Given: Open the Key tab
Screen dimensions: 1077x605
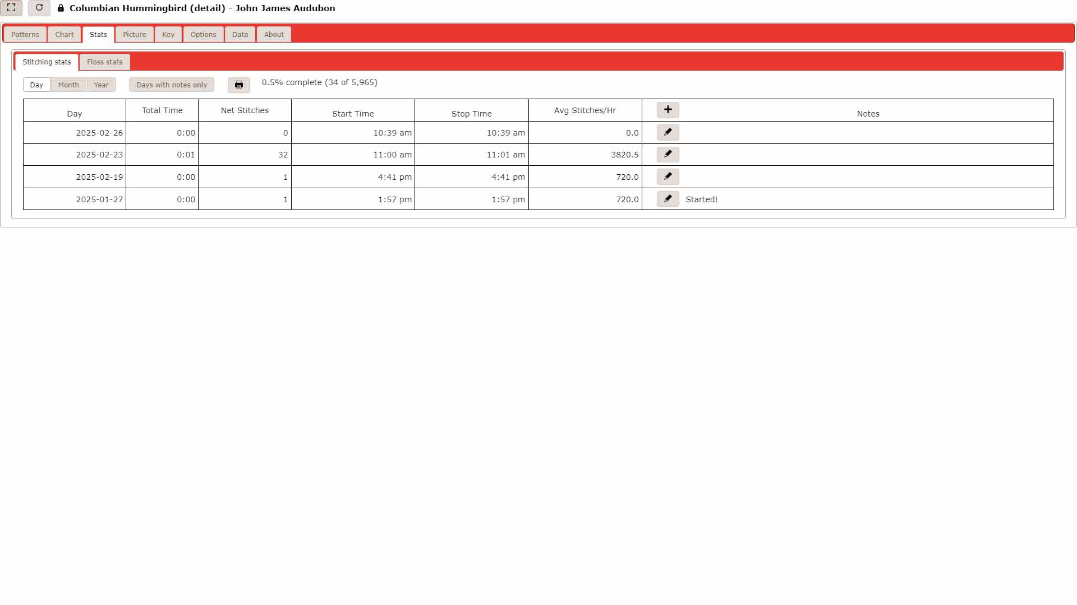Looking at the screenshot, I should [x=168, y=34].
